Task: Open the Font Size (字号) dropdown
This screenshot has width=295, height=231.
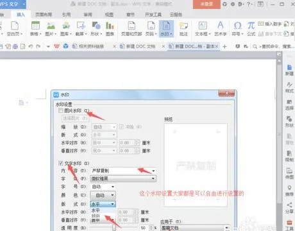Action: pyautogui.click(x=103, y=187)
